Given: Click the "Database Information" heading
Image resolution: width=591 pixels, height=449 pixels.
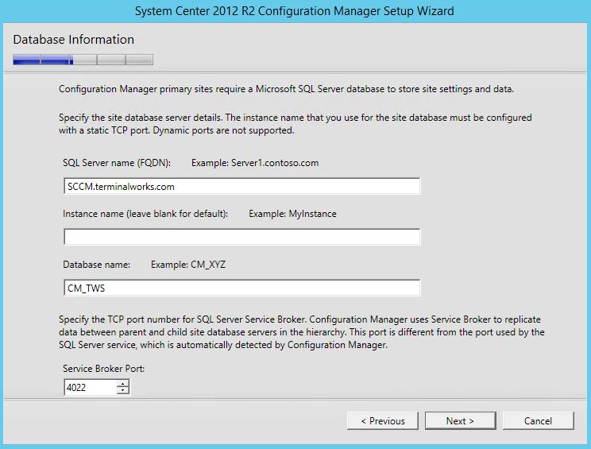Looking at the screenshot, I should (x=74, y=40).
